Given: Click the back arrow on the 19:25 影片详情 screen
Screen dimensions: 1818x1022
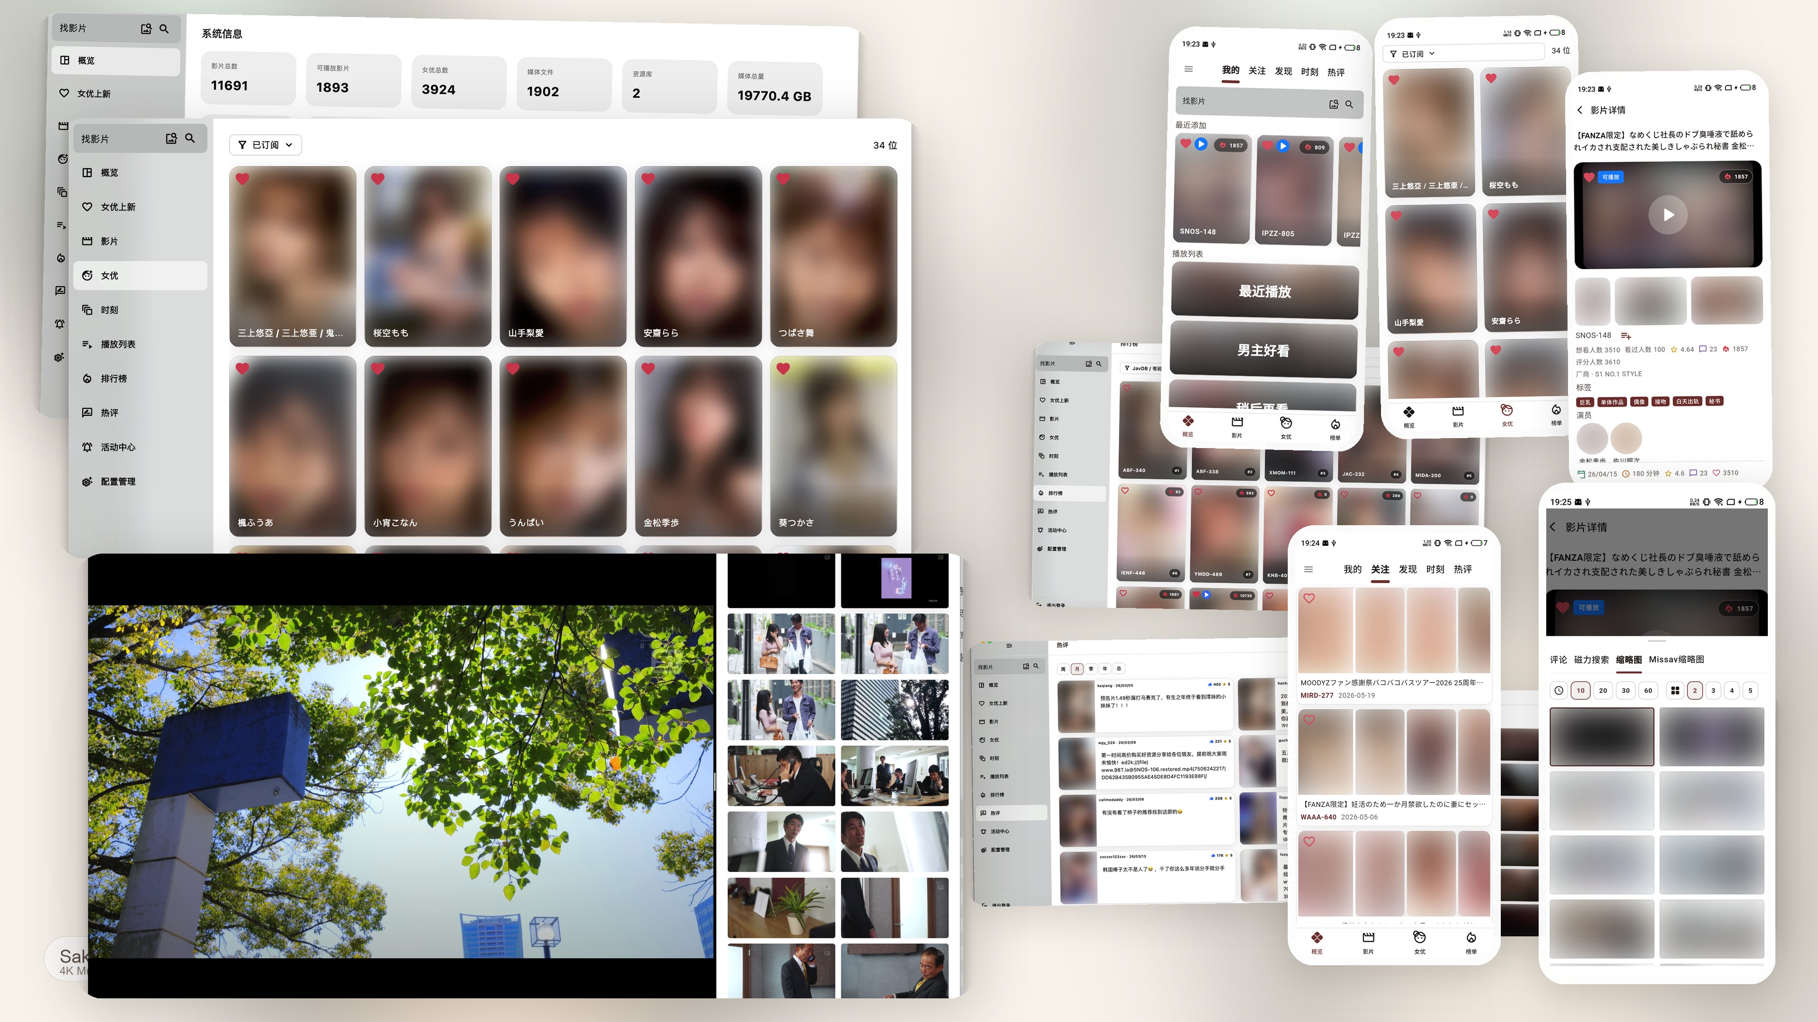Looking at the screenshot, I should pos(1553,527).
